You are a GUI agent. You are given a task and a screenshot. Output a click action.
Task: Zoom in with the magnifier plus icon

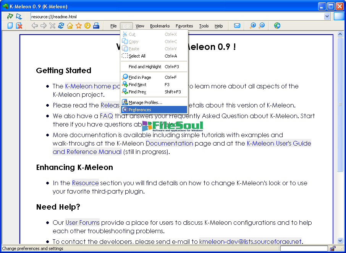pyautogui.click(x=253, y=26)
